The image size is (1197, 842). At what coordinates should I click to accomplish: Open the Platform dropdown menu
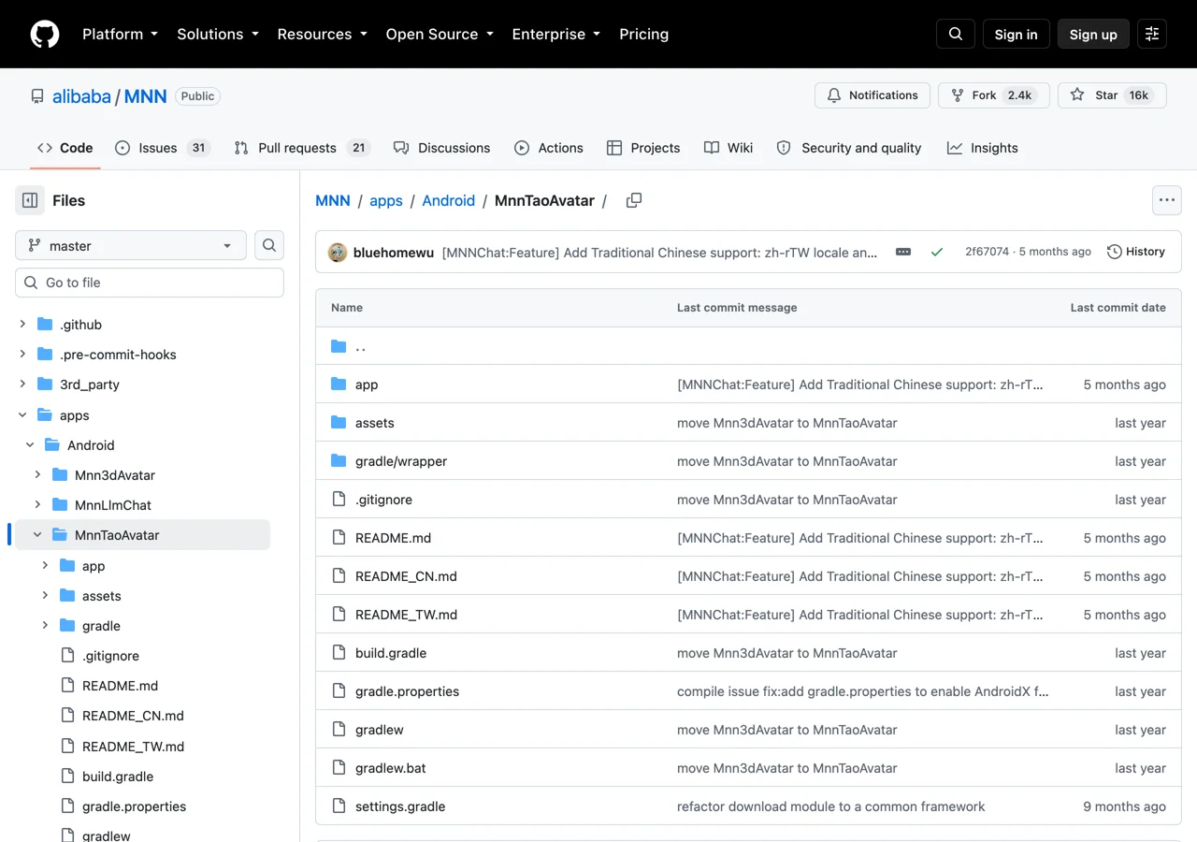(x=120, y=34)
